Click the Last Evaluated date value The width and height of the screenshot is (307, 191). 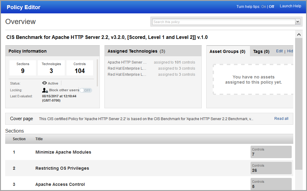[59, 98]
